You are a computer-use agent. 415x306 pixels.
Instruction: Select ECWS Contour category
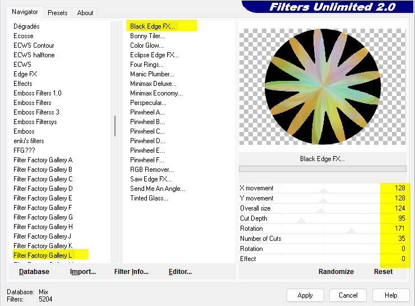click(x=34, y=45)
